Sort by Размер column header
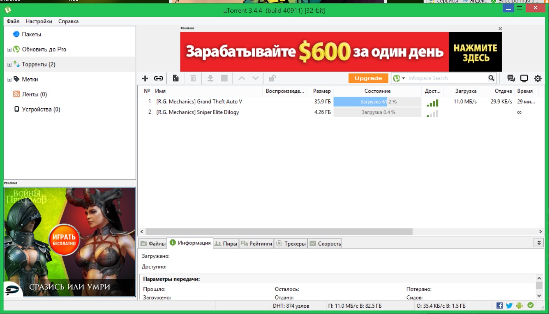 (x=322, y=91)
